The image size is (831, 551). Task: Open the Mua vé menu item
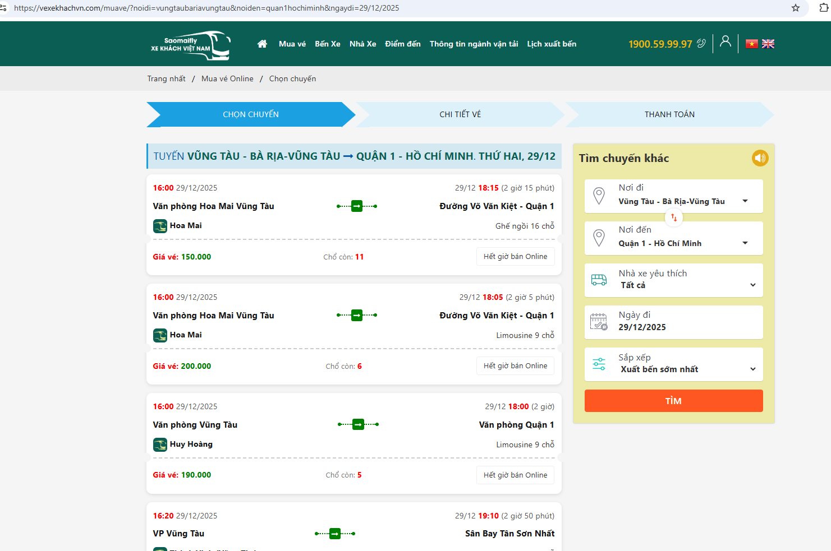(x=292, y=44)
